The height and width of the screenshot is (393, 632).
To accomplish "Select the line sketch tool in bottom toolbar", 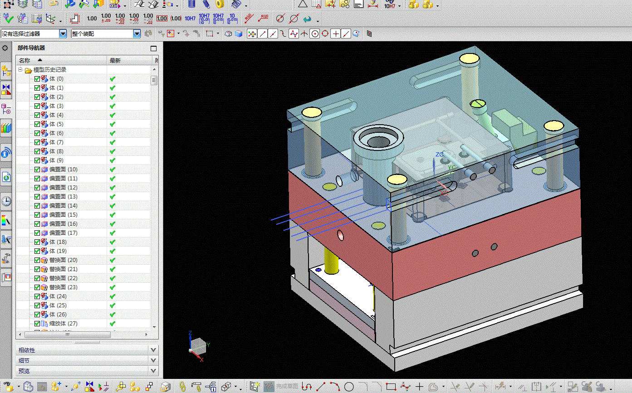I will click(x=321, y=387).
